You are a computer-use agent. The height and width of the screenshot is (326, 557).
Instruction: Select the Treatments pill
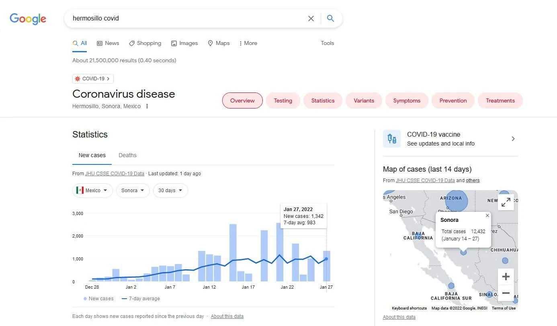click(500, 100)
